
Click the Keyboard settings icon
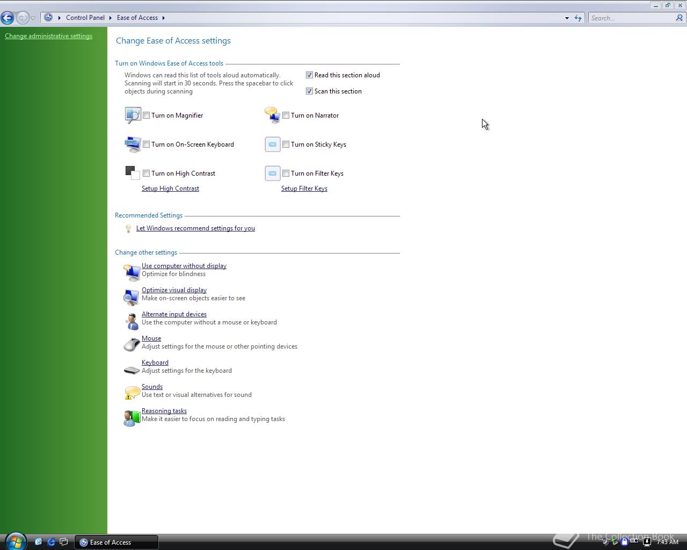point(132,370)
